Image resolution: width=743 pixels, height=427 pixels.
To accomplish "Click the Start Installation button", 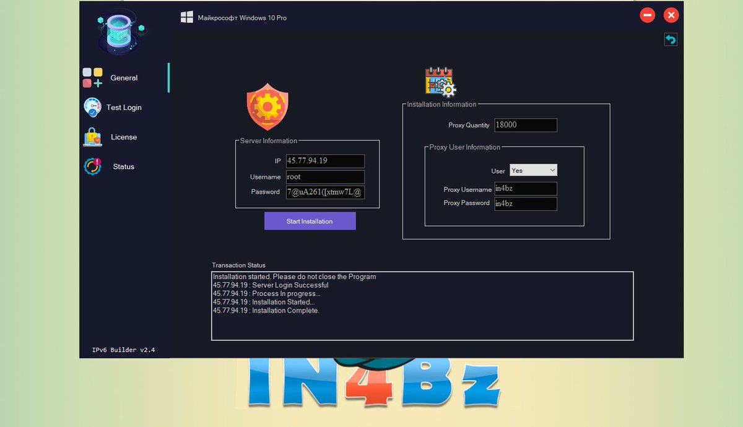I will (310, 221).
